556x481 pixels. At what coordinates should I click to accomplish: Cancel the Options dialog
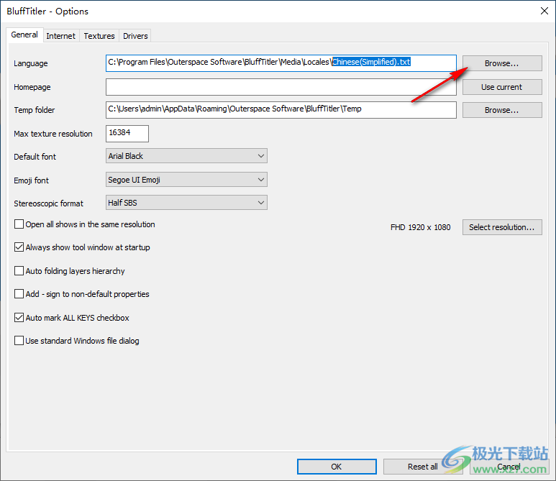[x=509, y=467]
